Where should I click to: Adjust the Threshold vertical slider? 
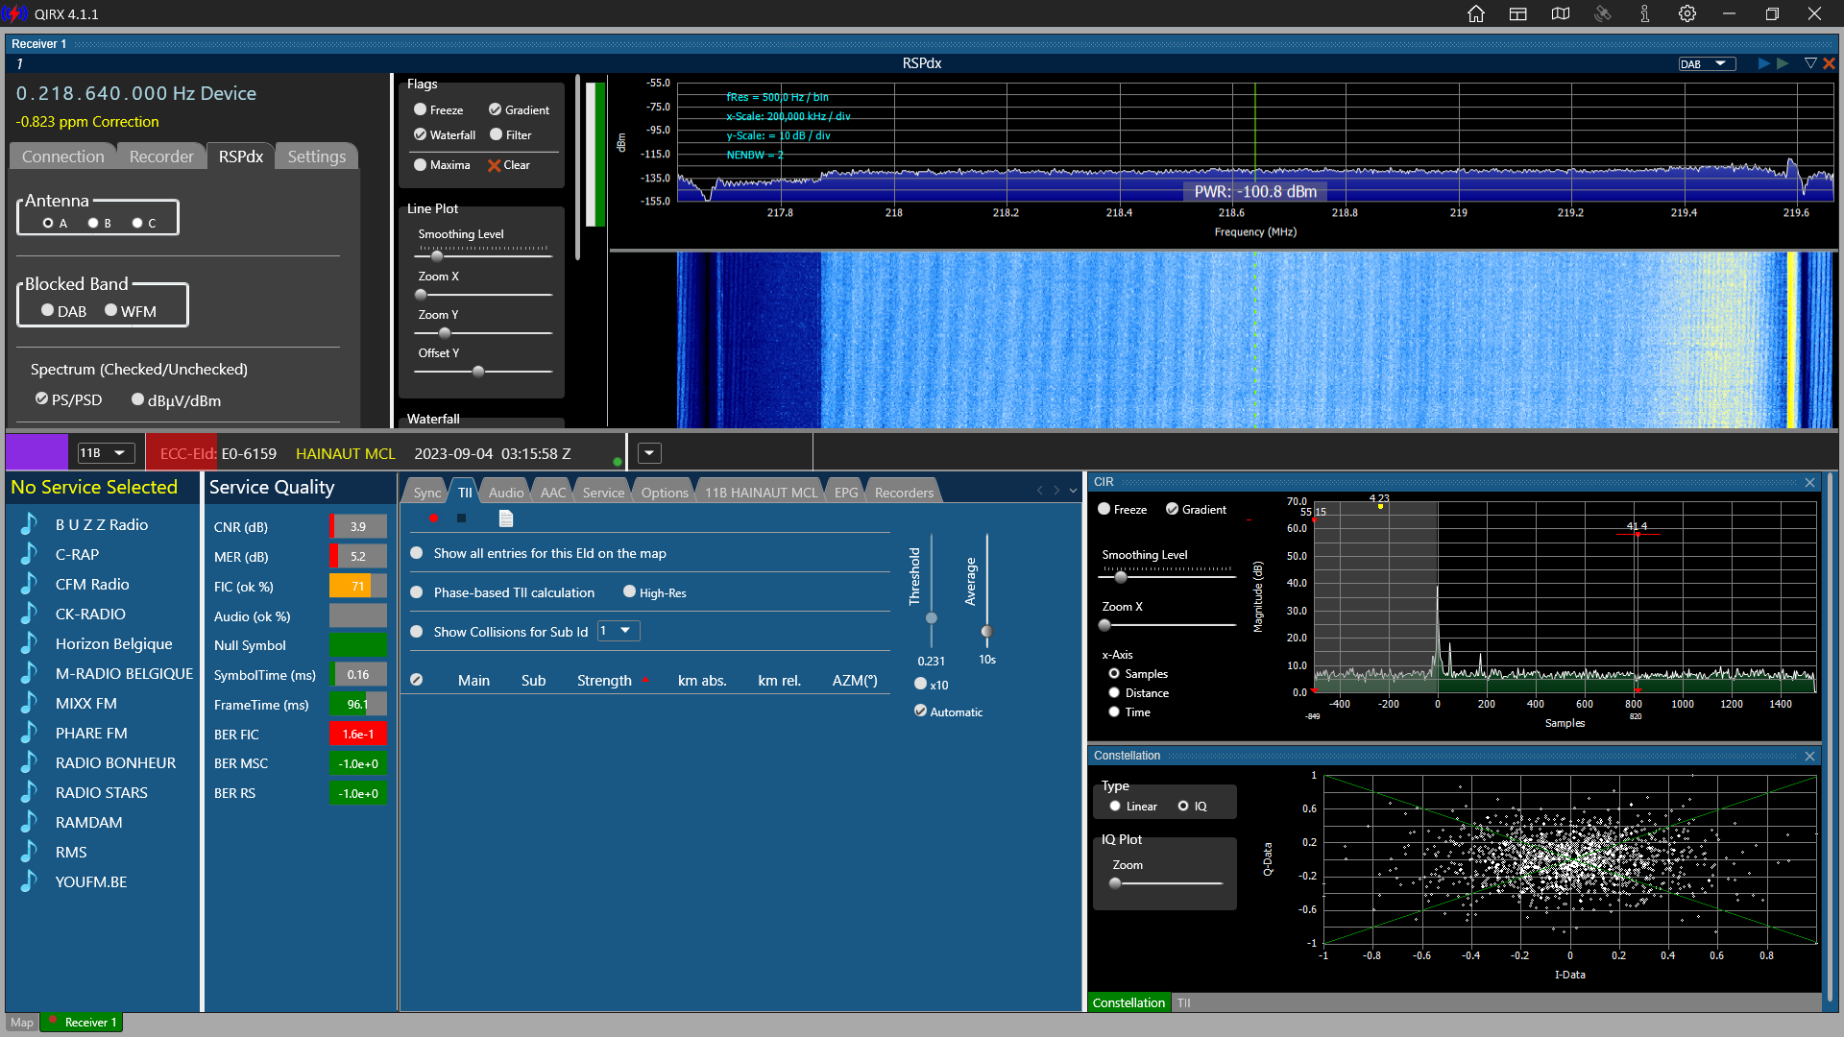click(x=931, y=617)
